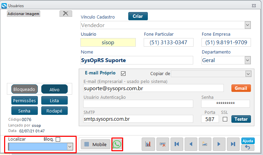The width and height of the screenshot is (263, 155).
Task: Open the Departamento dropdown
Action: [247, 60]
